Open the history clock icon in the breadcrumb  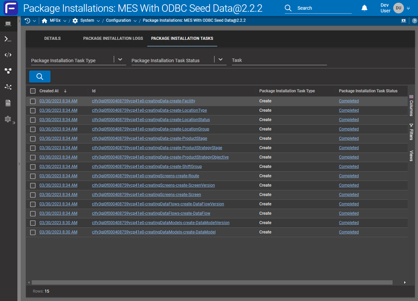pos(28,21)
